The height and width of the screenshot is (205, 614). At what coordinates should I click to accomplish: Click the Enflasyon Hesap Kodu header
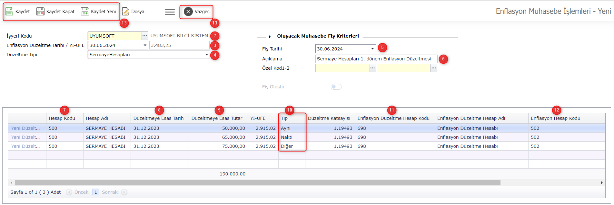coord(567,118)
